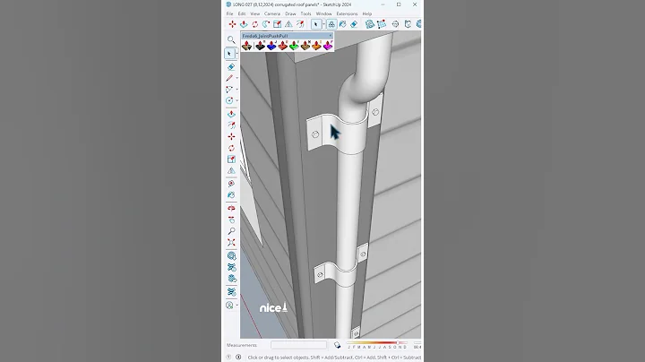Select the Eraser tool in top toolbar
The width and height of the screenshot is (645, 362).
point(354,24)
